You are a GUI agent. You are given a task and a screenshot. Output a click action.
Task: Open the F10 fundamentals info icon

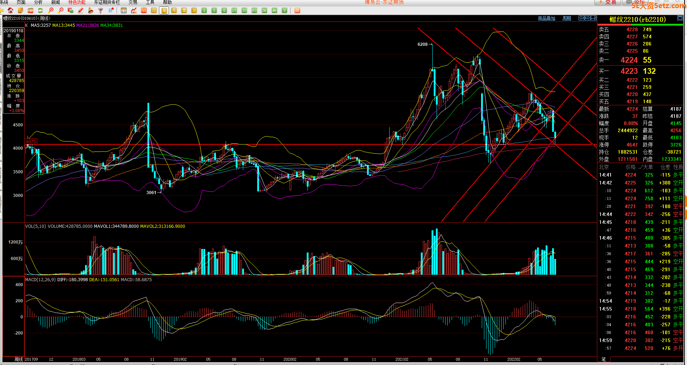(x=30, y=10)
